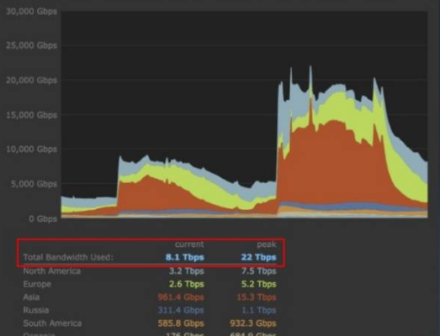Click the 15,000 Gbps axis label
This screenshot has width=440, height=336.
(31, 115)
